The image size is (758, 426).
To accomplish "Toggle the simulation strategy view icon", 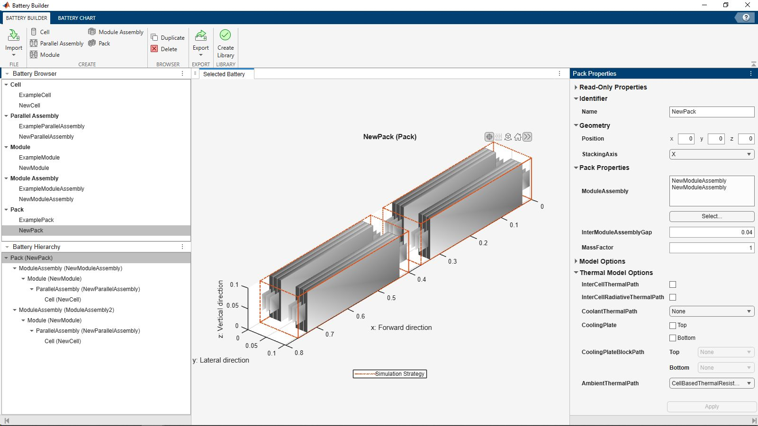I will coord(489,137).
